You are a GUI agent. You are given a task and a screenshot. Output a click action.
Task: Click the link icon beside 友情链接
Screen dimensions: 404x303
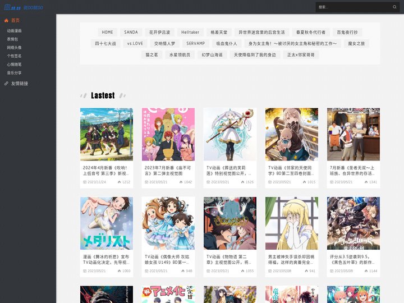pyautogui.click(x=6, y=84)
